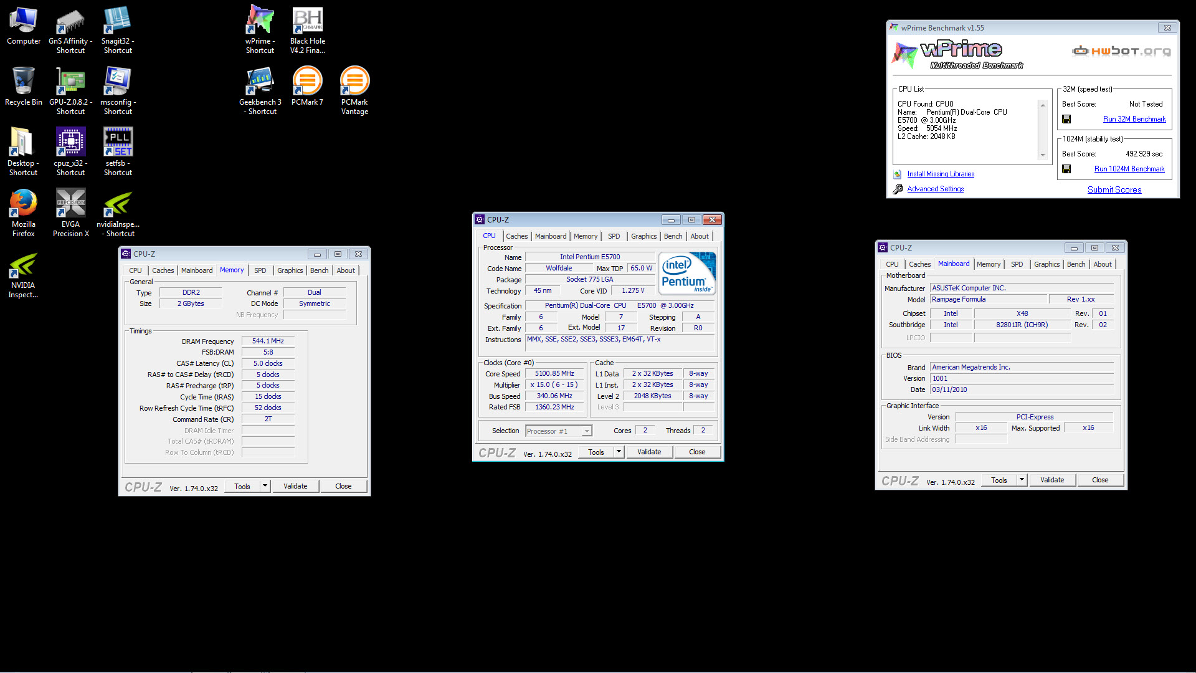
Task: Click Install Missing Libraries link
Action: (x=941, y=174)
